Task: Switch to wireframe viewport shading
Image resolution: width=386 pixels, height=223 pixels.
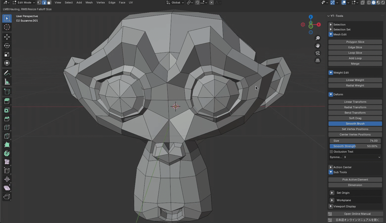Action: [x=369, y=2]
